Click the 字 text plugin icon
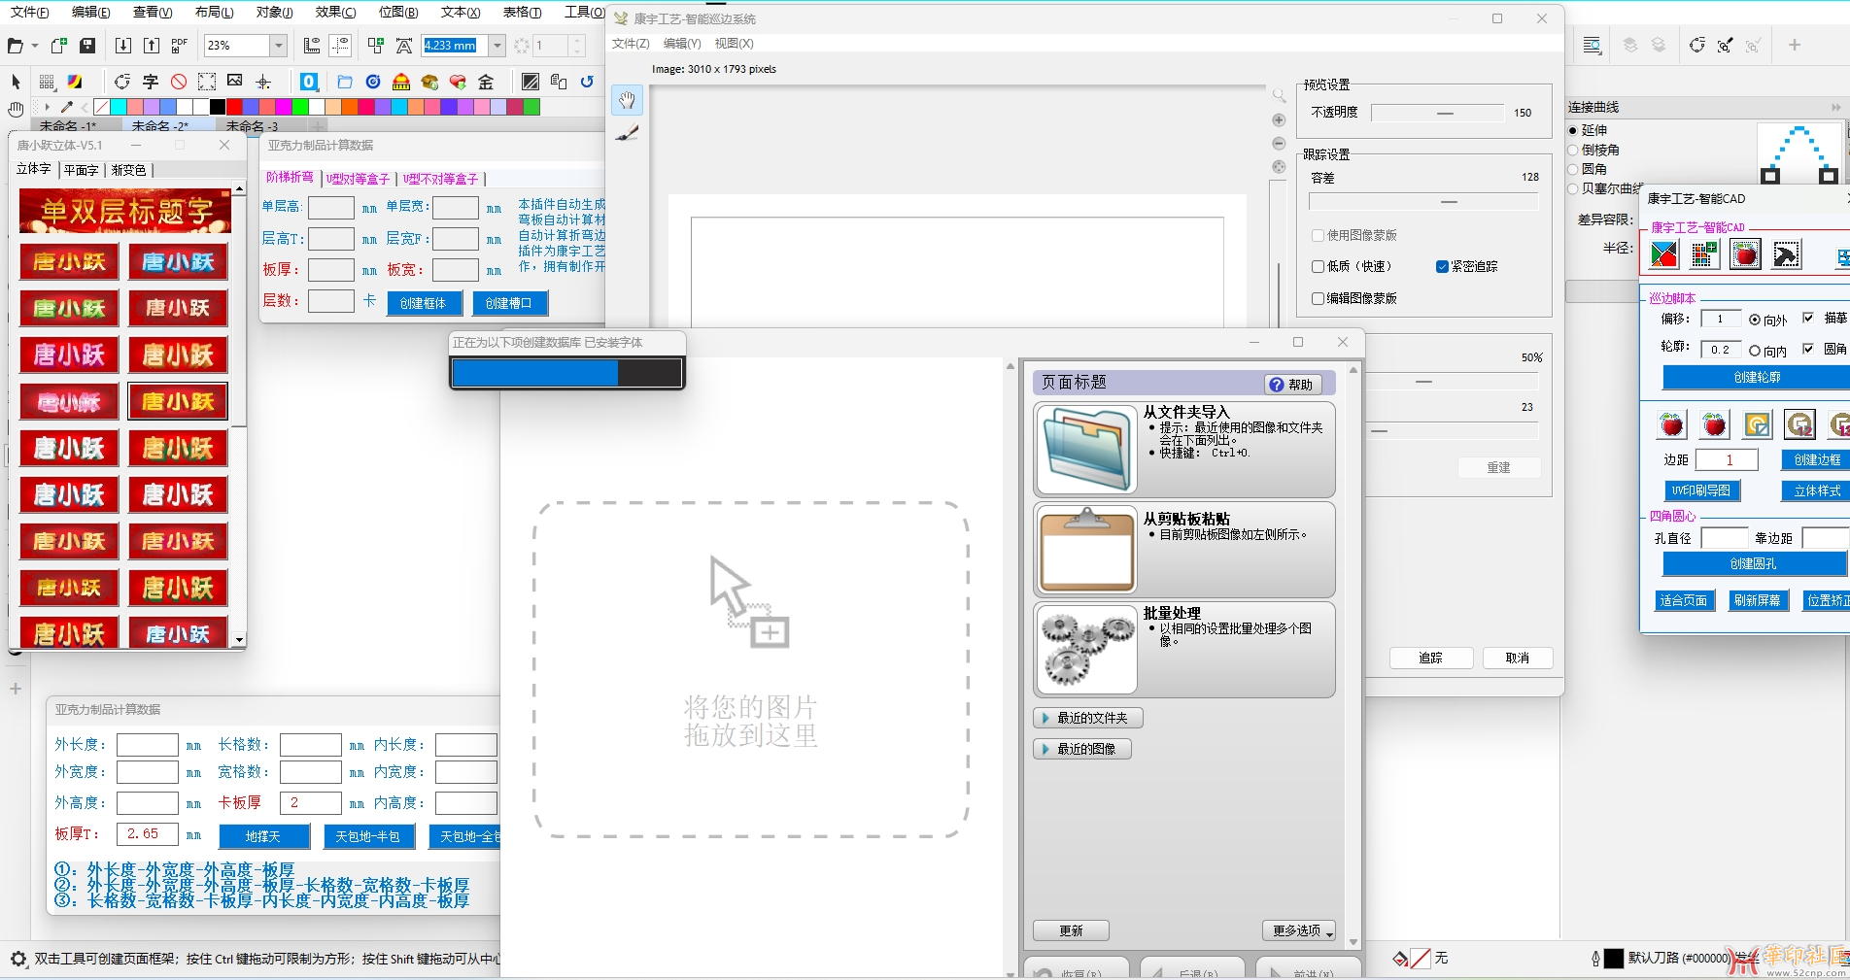 [x=151, y=82]
